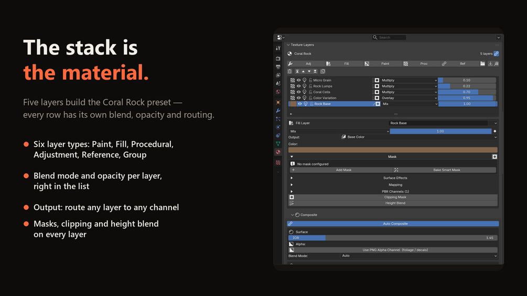Click the import download icon
This screenshot has height=296, width=527.
pyautogui.click(x=490, y=63)
